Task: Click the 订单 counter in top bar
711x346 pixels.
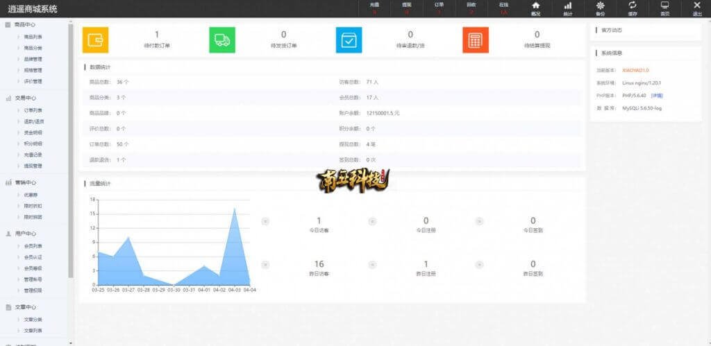Action: tap(439, 8)
